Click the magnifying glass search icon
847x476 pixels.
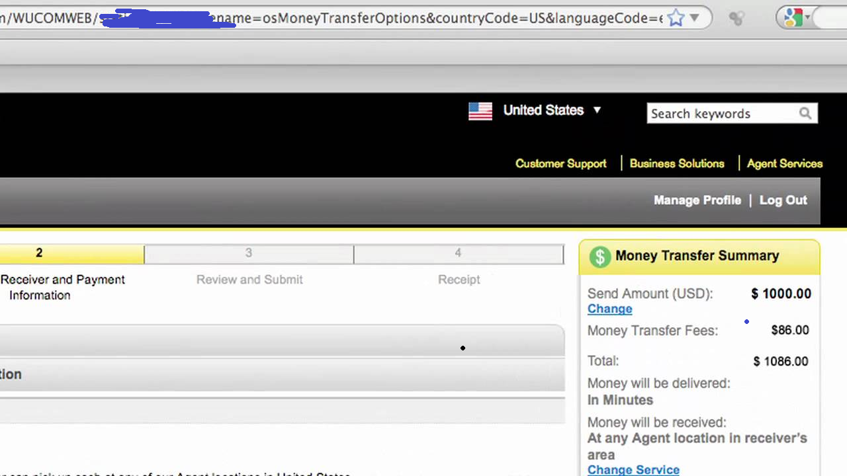[805, 114]
